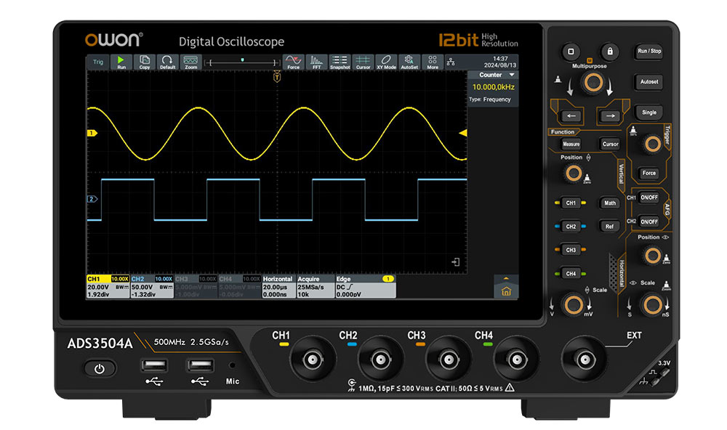Image resolution: width=727 pixels, height=430 pixels.
Task: Tap the exit arrow icon in waveform area
Action: click(456, 262)
